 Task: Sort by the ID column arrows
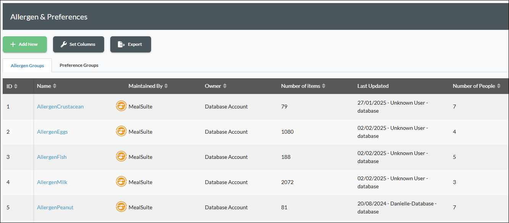pyautogui.click(x=16, y=86)
